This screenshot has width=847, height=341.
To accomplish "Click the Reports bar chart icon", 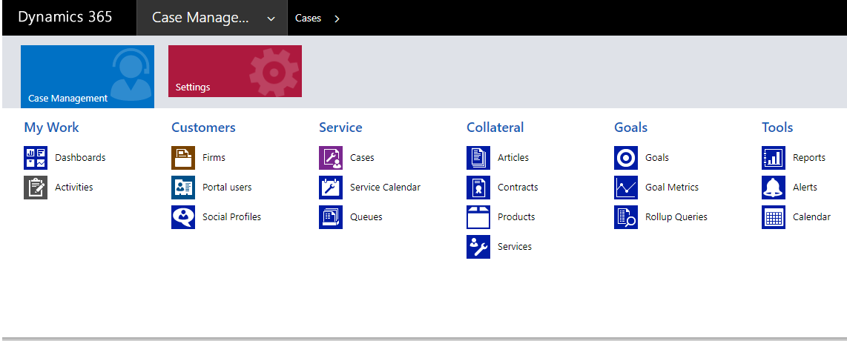I will click(774, 158).
